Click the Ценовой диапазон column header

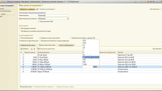coord(60,52)
